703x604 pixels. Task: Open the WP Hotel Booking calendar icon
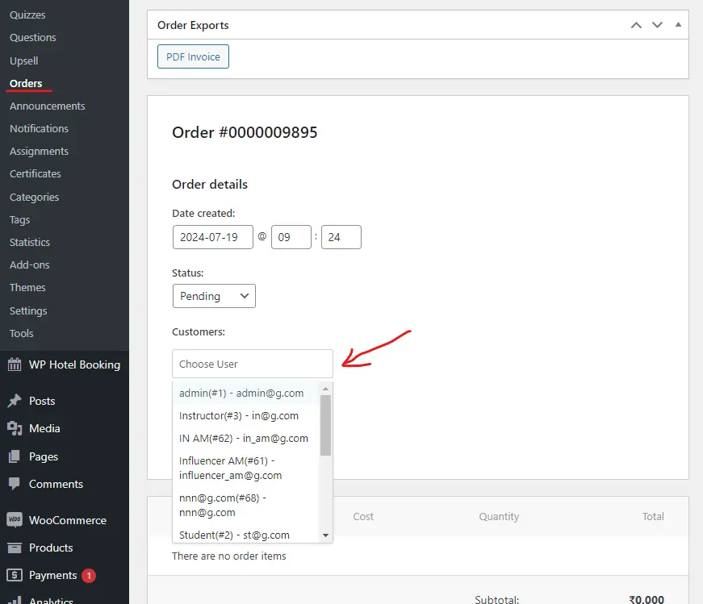(15, 364)
